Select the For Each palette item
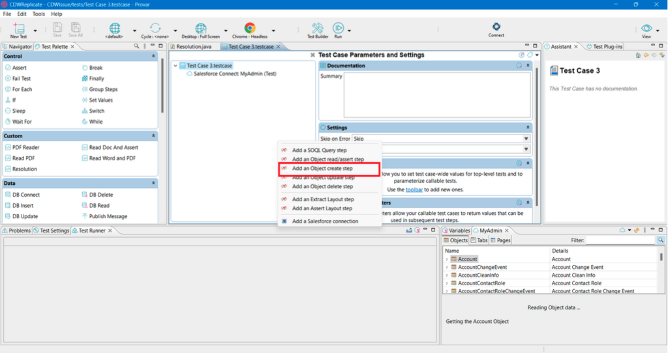The image size is (668, 353). point(18,89)
